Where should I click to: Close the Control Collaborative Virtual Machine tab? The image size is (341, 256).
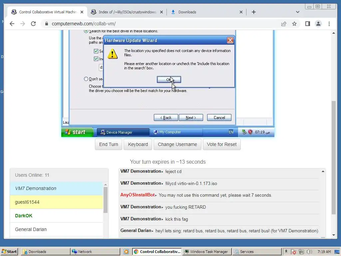pyautogui.click(x=82, y=12)
